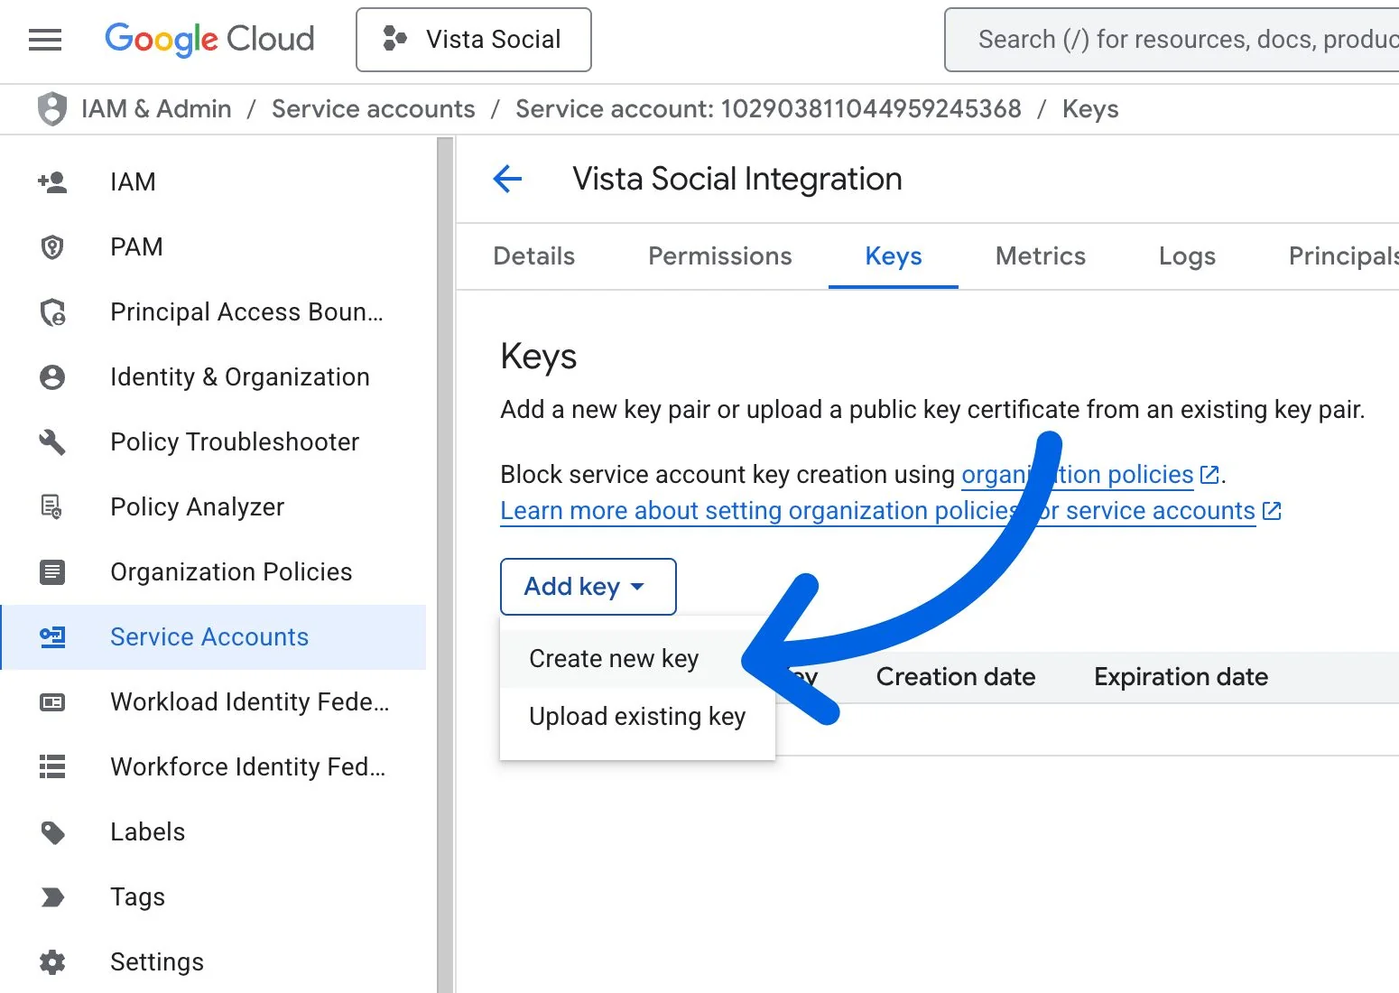Click the Workforce Identity Federation icon
The height and width of the screenshot is (993, 1399).
tap(52, 767)
